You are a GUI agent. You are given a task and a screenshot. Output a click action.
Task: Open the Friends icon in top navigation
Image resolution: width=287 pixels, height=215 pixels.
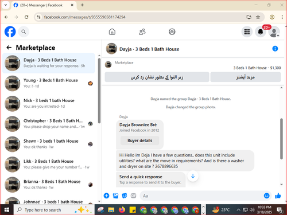click(142, 32)
